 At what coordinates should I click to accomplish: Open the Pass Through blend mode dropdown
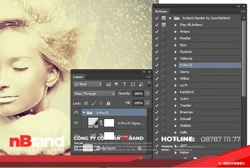pyautogui.click(x=94, y=93)
